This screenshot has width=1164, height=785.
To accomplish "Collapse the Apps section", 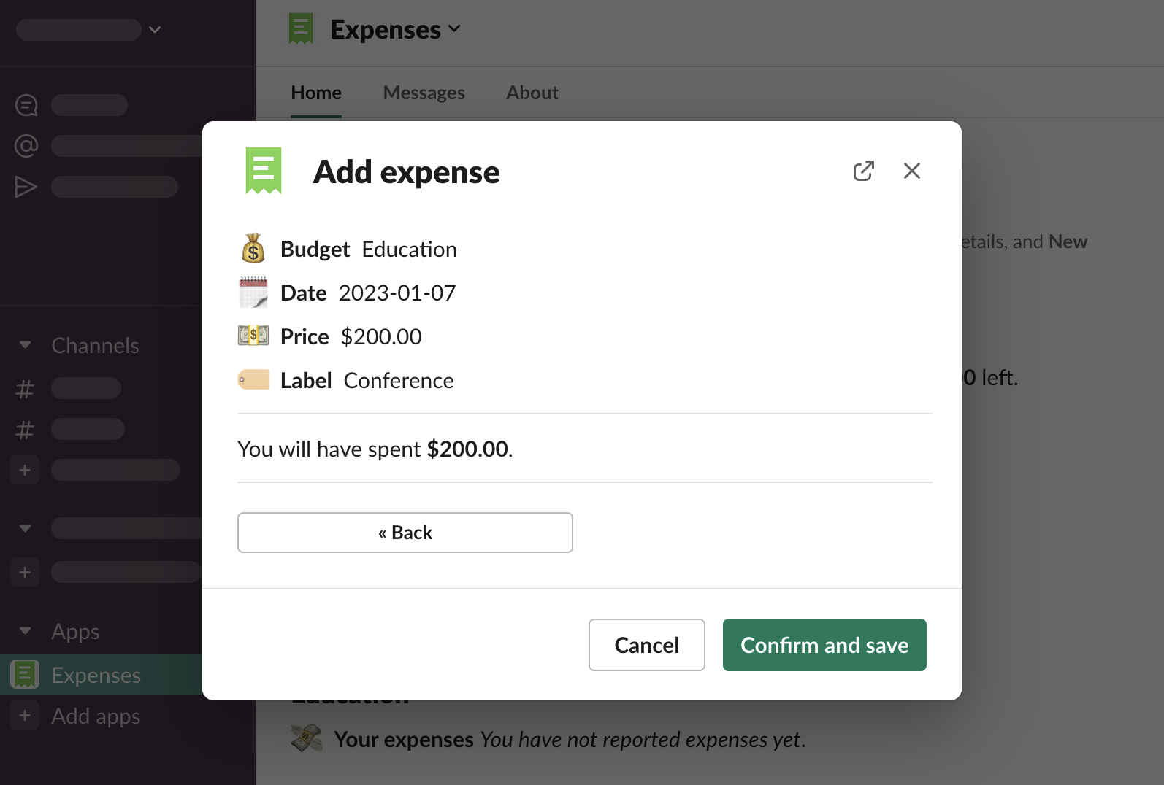I will click(x=26, y=631).
